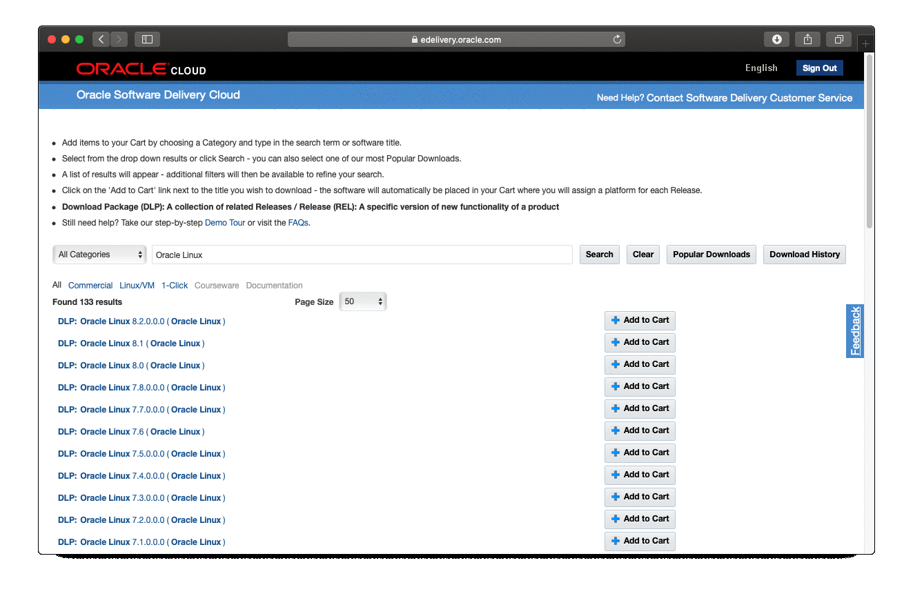Filter results by Commercial
This screenshot has width=913, height=605.
90,286
